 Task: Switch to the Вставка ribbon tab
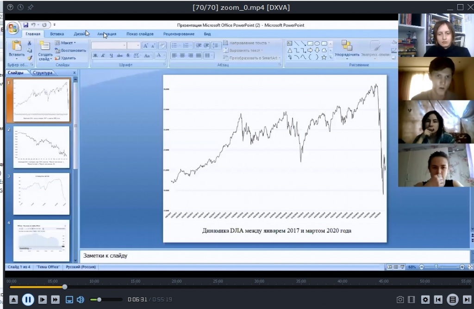(x=57, y=34)
